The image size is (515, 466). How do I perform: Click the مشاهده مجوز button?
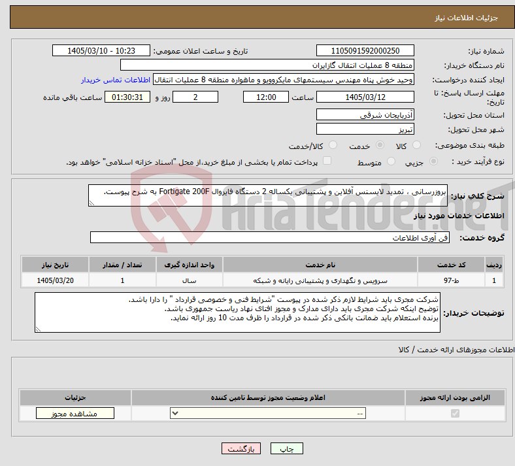[x=75, y=414]
